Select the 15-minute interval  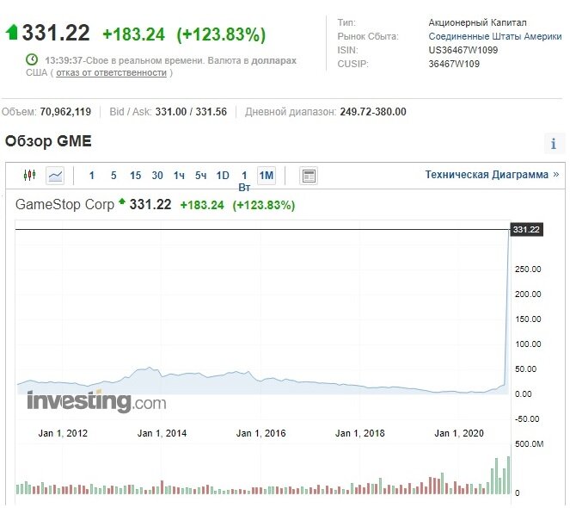tap(135, 176)
